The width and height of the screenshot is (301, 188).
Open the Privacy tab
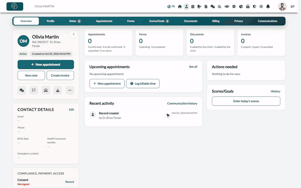click(x=239, y=21)
